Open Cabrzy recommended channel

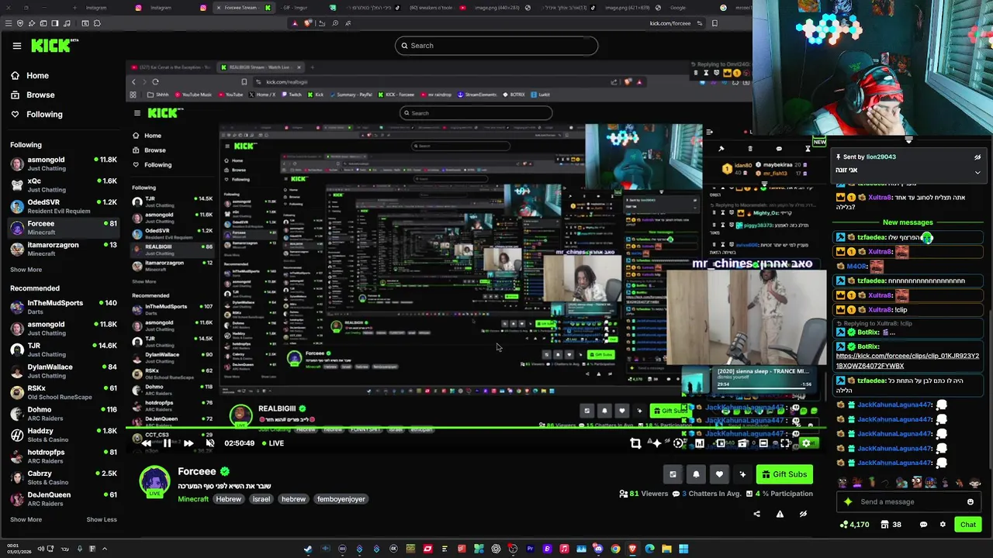62,477
